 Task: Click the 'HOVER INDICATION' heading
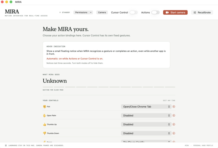click(x=56, y=47)
